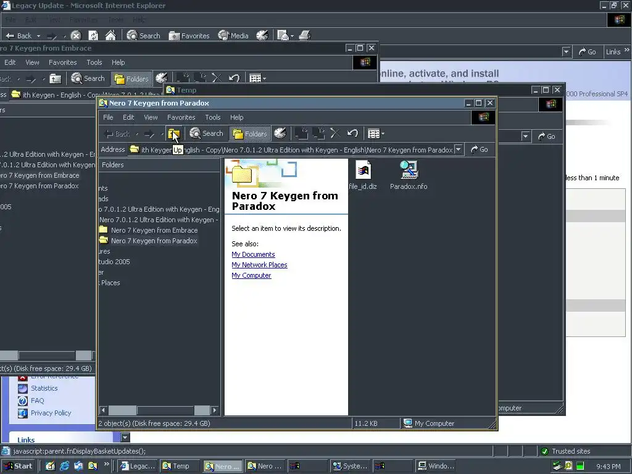Click Search in the Paradox window toolbar
Screen dimensions: 632x474
(x=206, y=133)
